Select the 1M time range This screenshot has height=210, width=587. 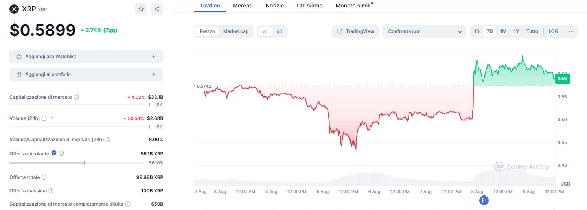tap(503, 31)
